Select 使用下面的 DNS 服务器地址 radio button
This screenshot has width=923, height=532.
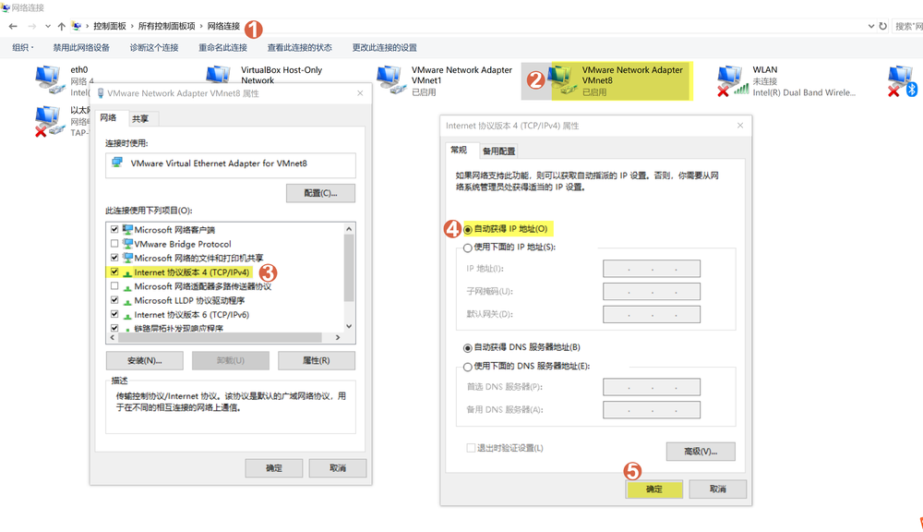pos(468,367)
